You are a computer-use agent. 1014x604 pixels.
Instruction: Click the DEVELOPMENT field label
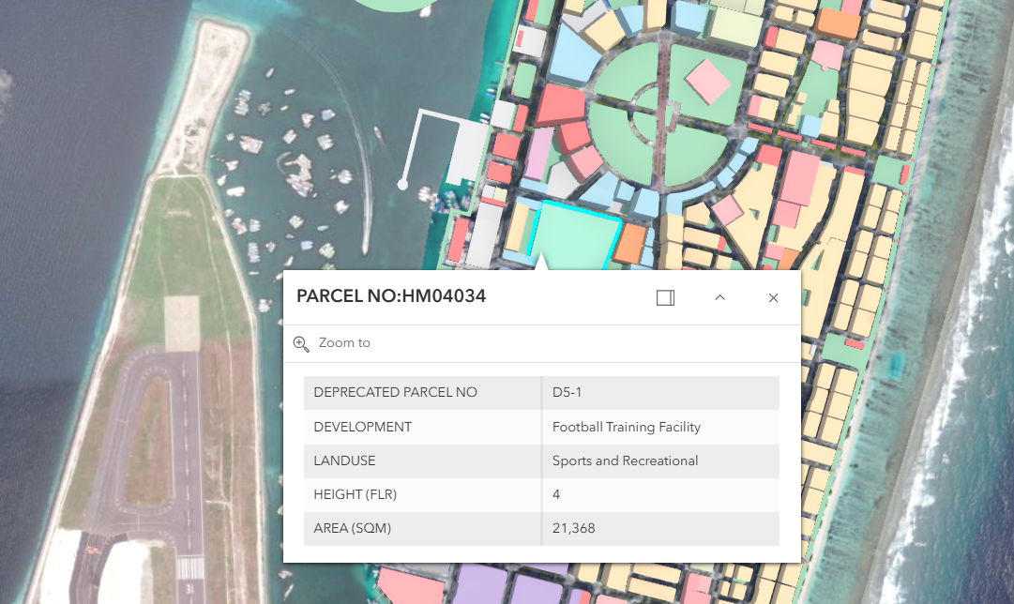tap(362, 427)
